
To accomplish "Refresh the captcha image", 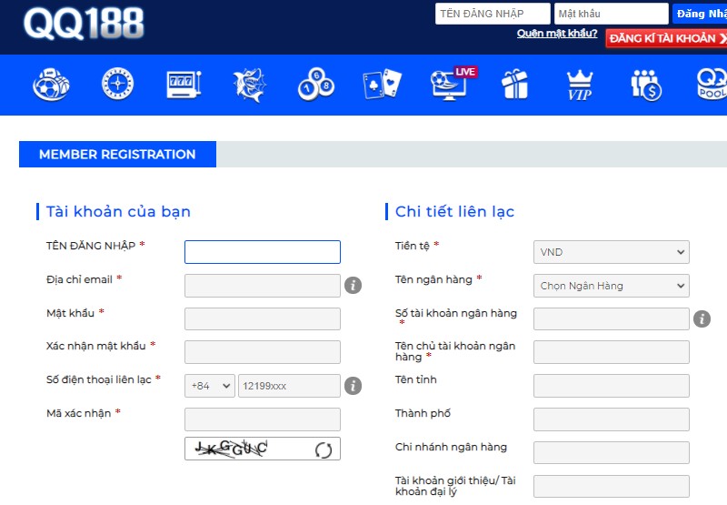I will (x=324, y=449).
